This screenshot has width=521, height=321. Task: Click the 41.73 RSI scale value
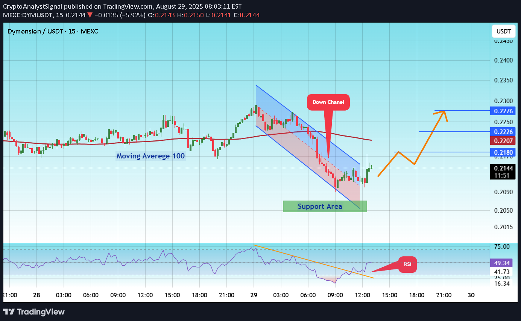(501, 271)
